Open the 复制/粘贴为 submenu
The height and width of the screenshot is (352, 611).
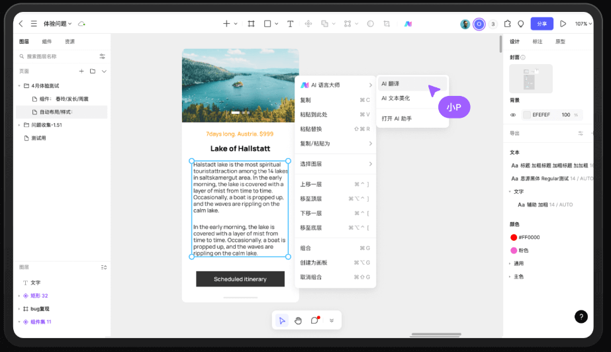pyautogui.click(x=336, y=144)
